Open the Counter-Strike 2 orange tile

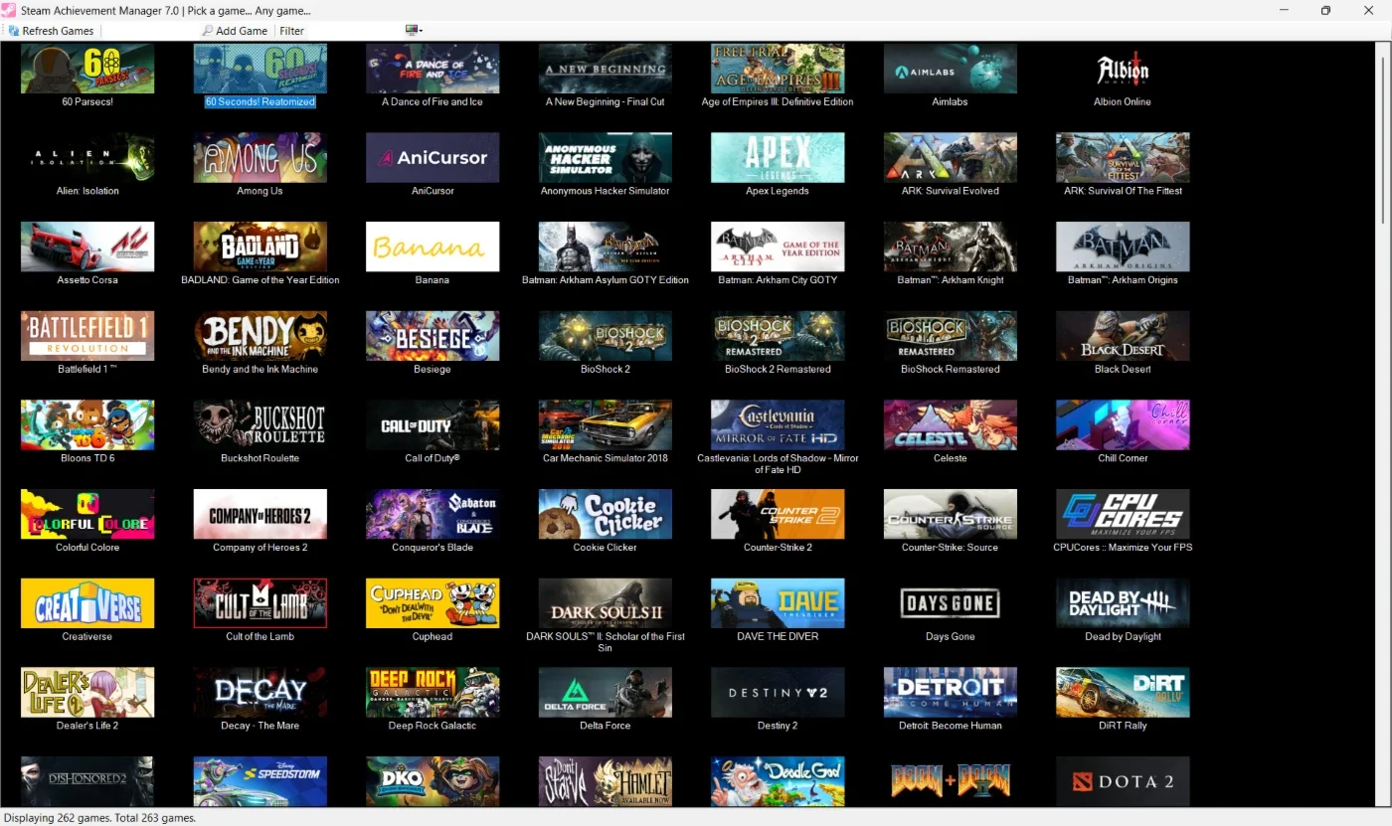(x=778, y=514)
